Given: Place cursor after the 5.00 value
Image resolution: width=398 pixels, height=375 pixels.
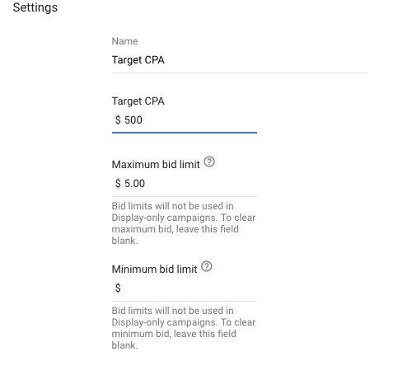Looking at the screenshot, I should coord(145,184).
